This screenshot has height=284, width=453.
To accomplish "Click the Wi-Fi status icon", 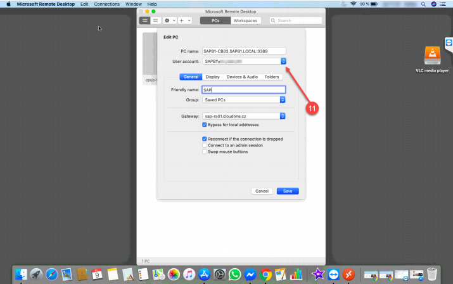I will pos(353,4).
